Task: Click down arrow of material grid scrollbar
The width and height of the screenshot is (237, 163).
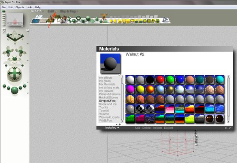Action: click(x=229, y=121)
